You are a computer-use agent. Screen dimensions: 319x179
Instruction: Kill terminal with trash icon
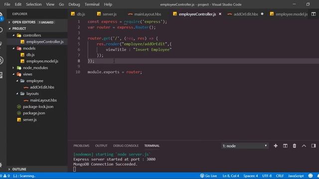coord(295,146)
